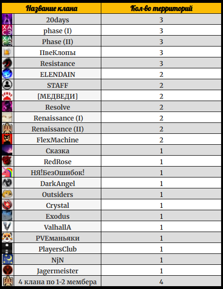Viewport: 223px width, 289px height.
Task: Click the moon and stars NjN icon
Action: pos(7,259)
